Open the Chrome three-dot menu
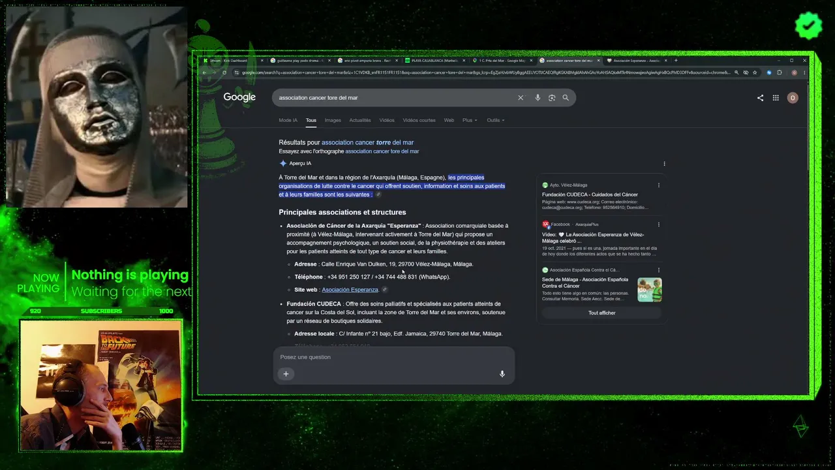Screen dimensions: 835x470 [x=804, y=72]
